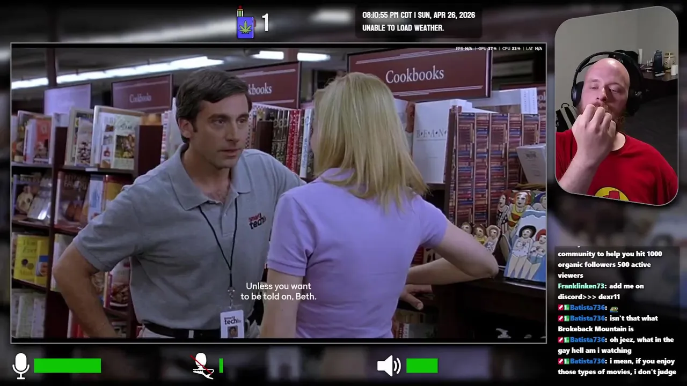This screenshot has width=687, height=386.
Task: Click Batista736's message "oh jeez, what in the gay hell am i watching"
Action: click(616, 345)
